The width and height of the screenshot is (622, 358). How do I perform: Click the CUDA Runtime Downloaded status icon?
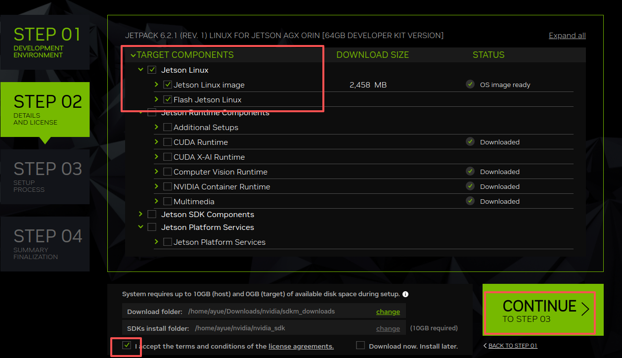(x=470, y=142)
